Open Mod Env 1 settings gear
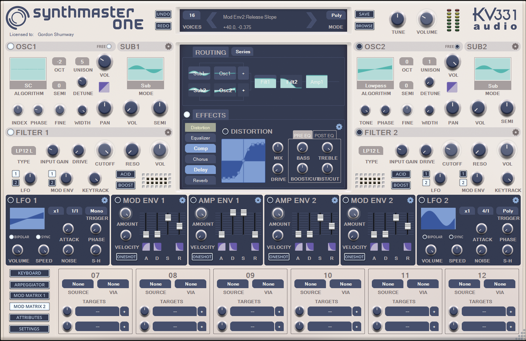 click(182, 200)
